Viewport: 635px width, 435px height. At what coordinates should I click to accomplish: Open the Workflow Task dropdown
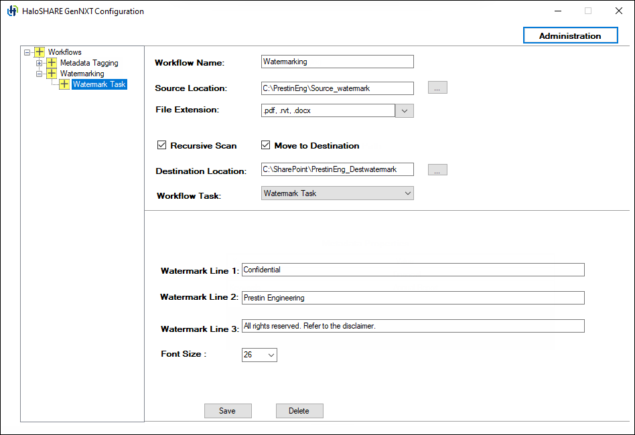click(338, 193)
